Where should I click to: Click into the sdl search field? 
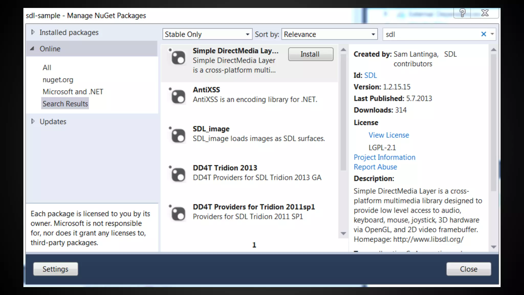(x=430, y=34)
